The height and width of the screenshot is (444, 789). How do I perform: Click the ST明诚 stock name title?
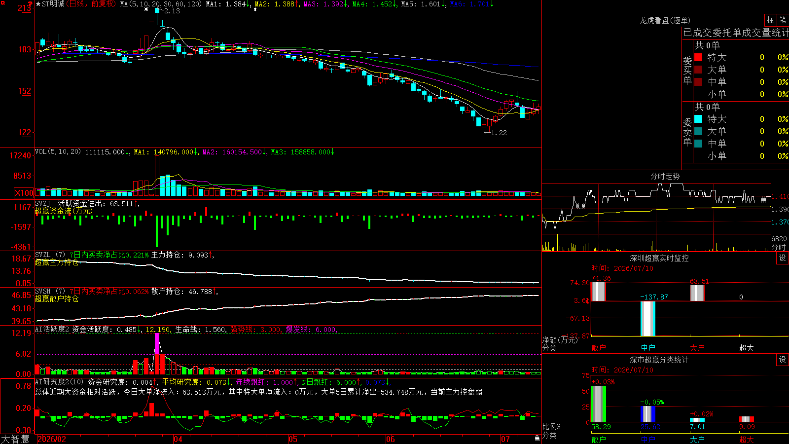(53, 4)
